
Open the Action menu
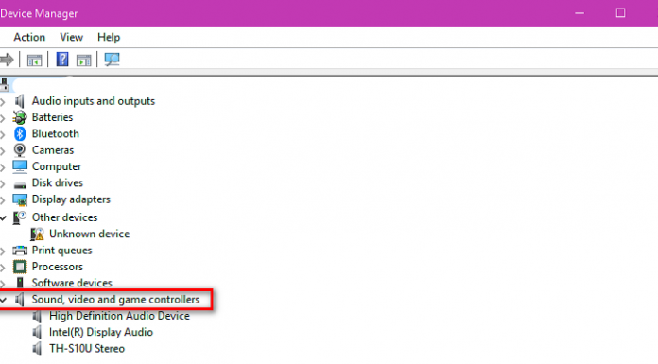[x=29, y=38]
